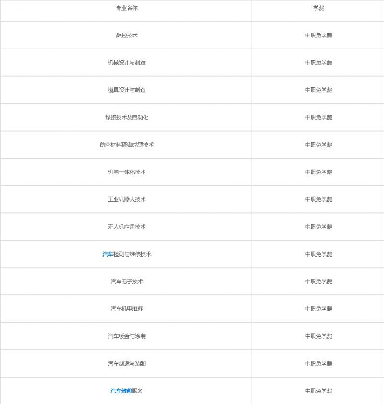Click 中职免学费 in the 汽车维修服务 row
Screen dimensions: 384x404
(318, 391)
